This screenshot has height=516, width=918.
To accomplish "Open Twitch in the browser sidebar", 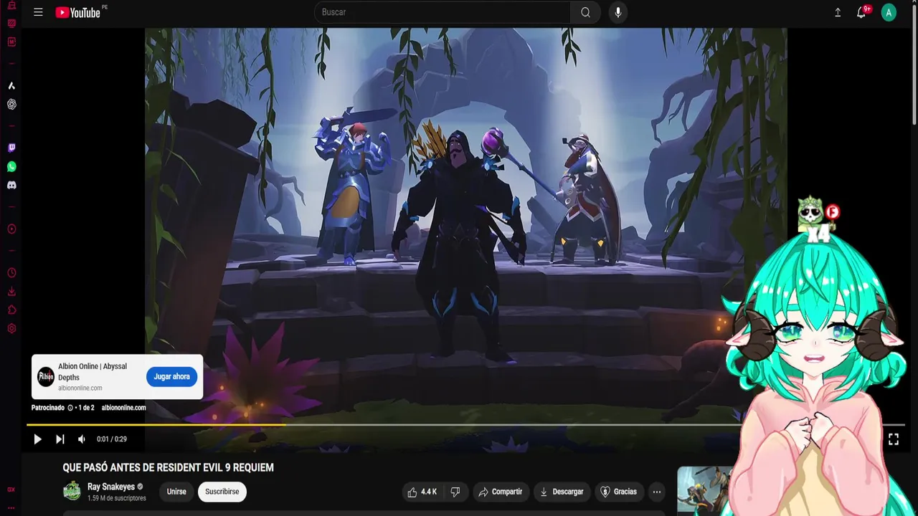I will (x=11, y=148).
